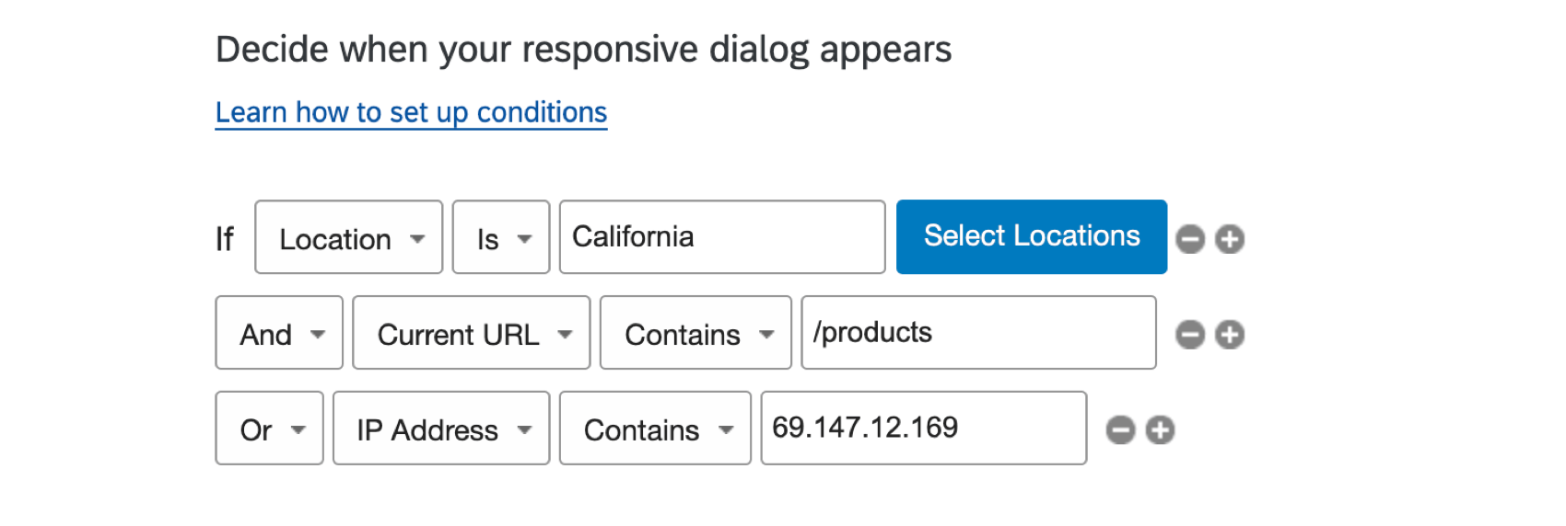
Task: Add a condition after the IP Address row
Action: [x=1160, y=430]
